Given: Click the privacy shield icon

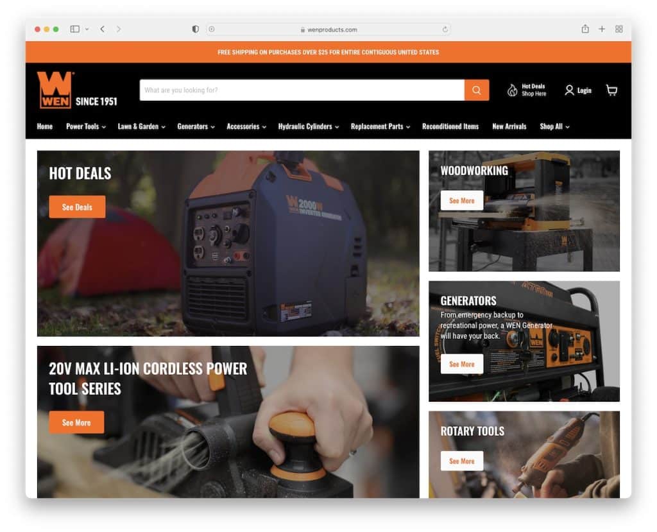Looking at the screenshot, I should pos(195,29).
